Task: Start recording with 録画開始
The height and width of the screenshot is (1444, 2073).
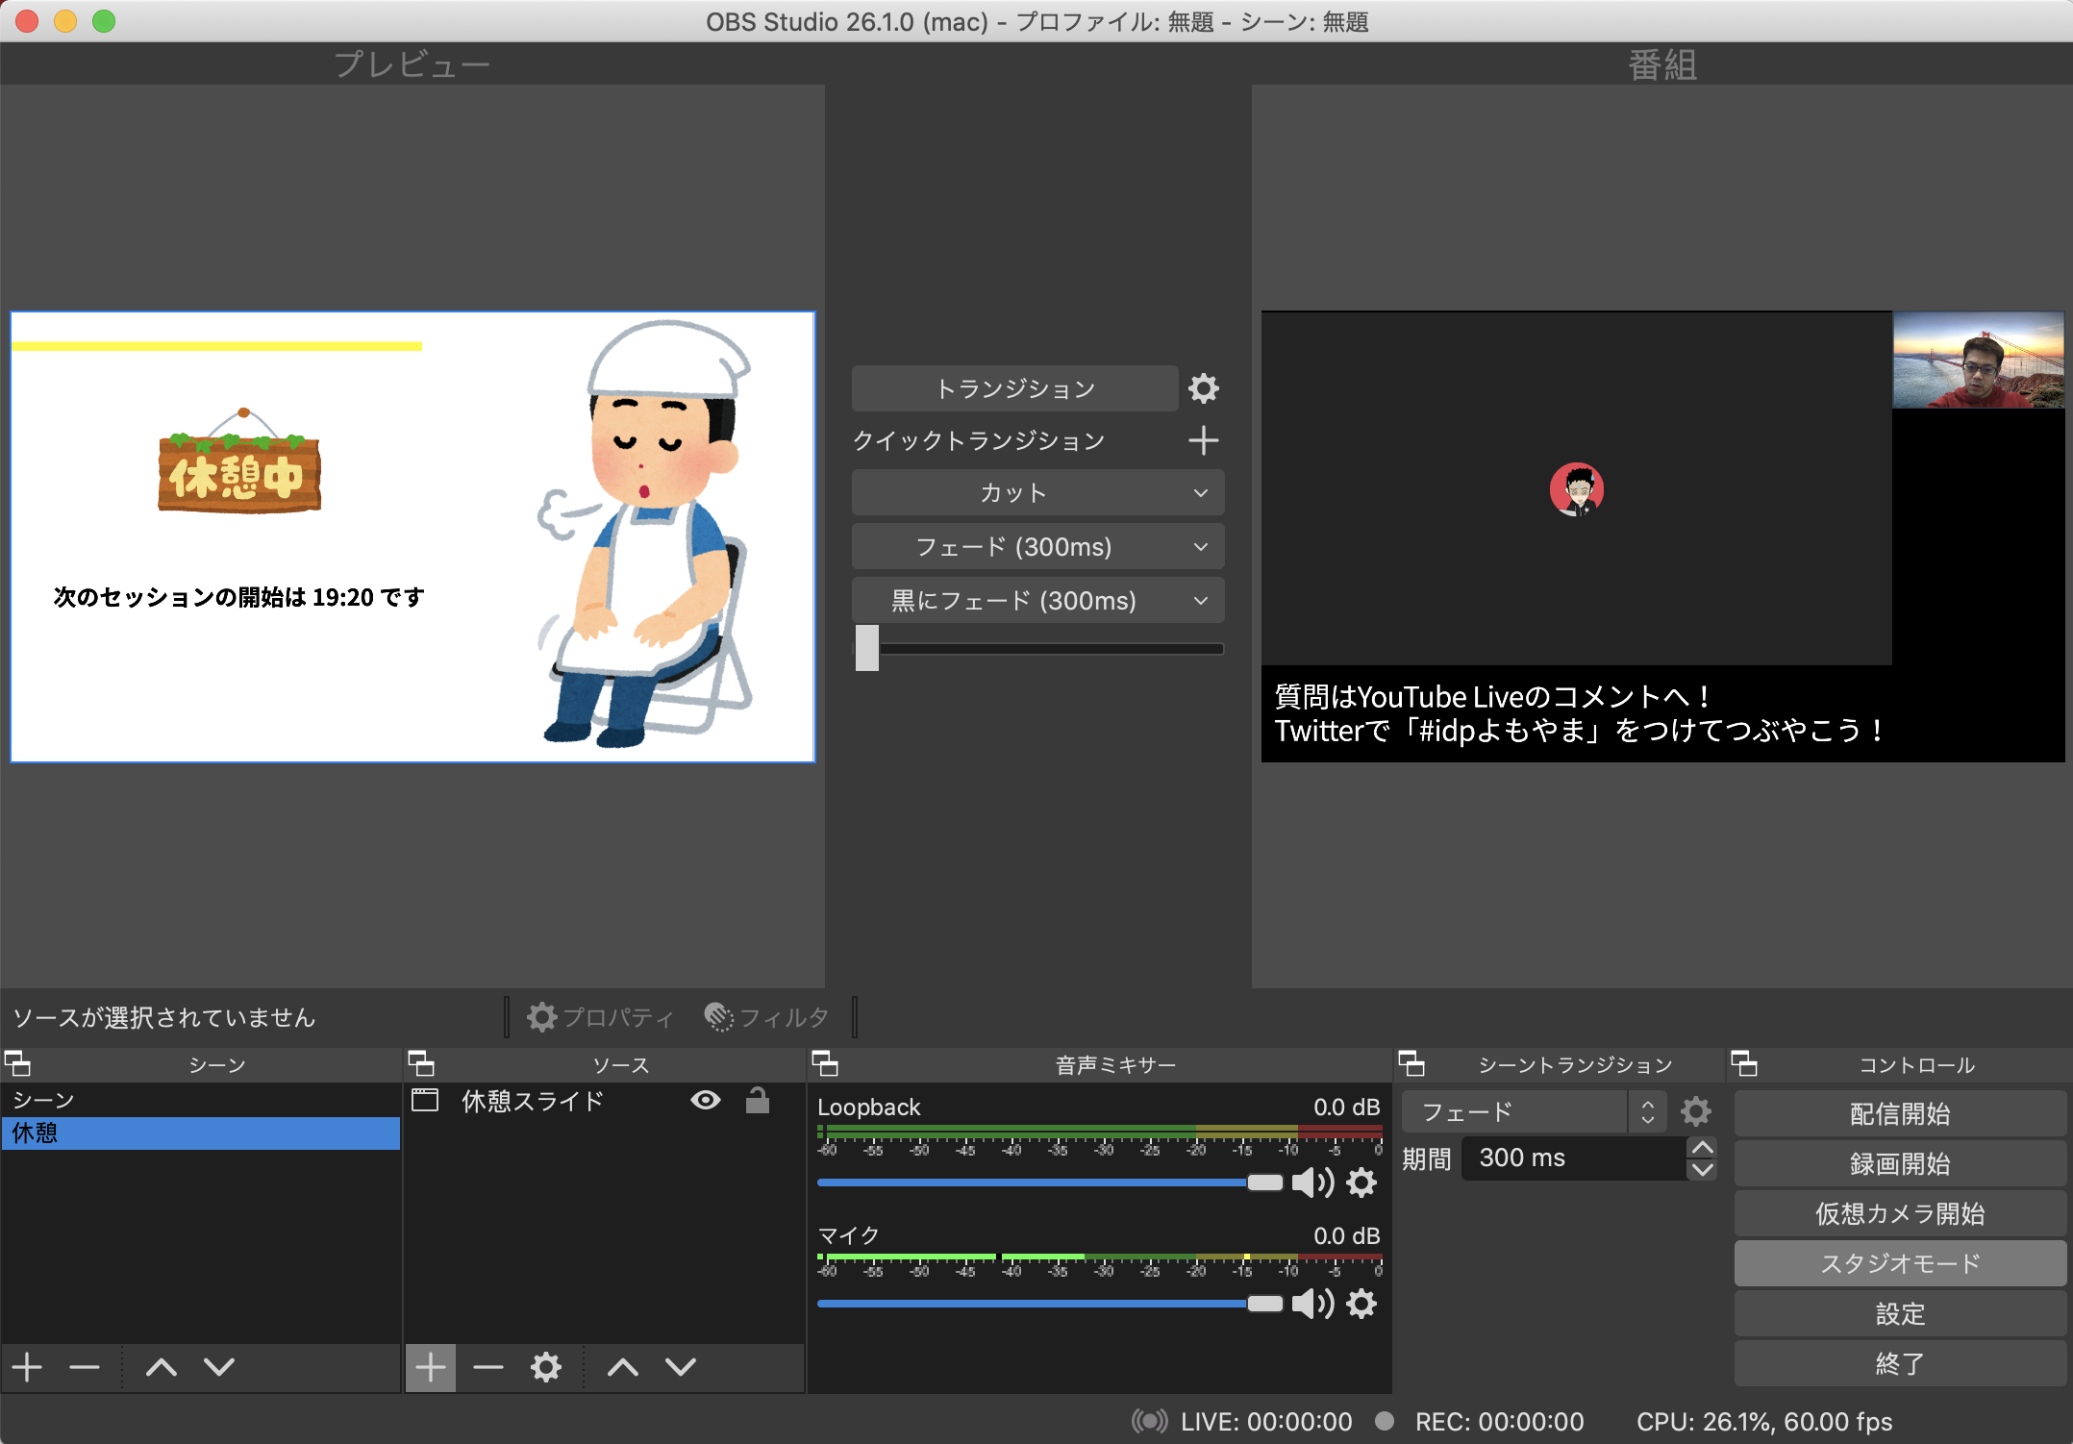Action: (1900, 1163)
